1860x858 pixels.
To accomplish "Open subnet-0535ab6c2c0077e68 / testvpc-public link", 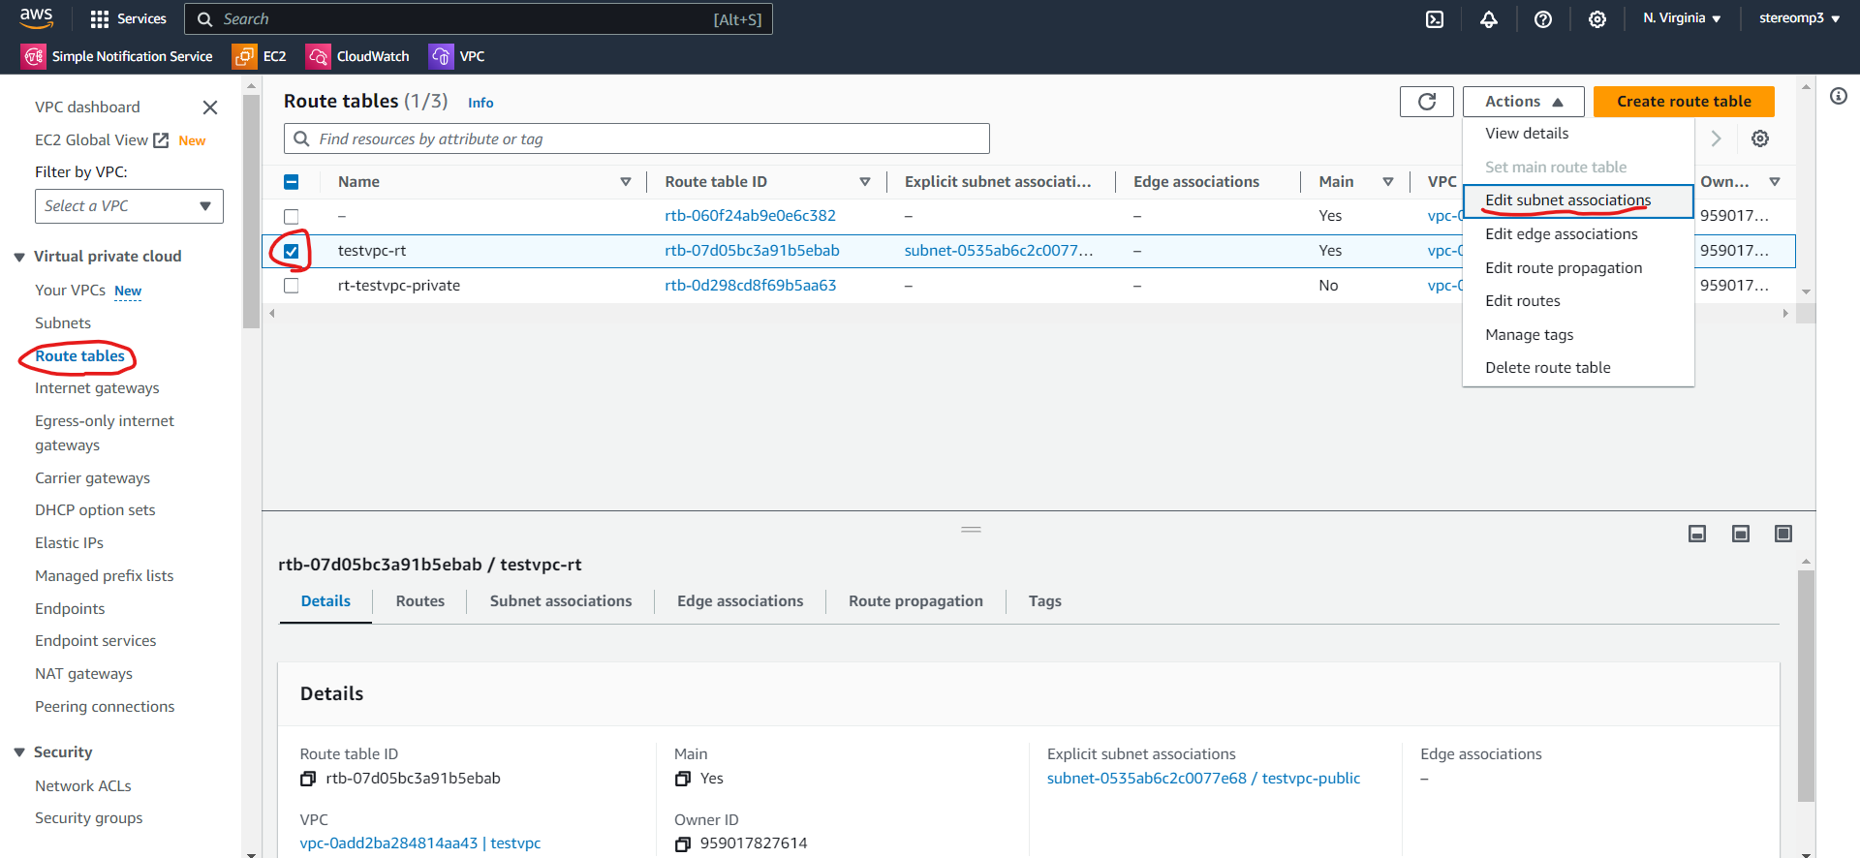I will coord(1203,779).
